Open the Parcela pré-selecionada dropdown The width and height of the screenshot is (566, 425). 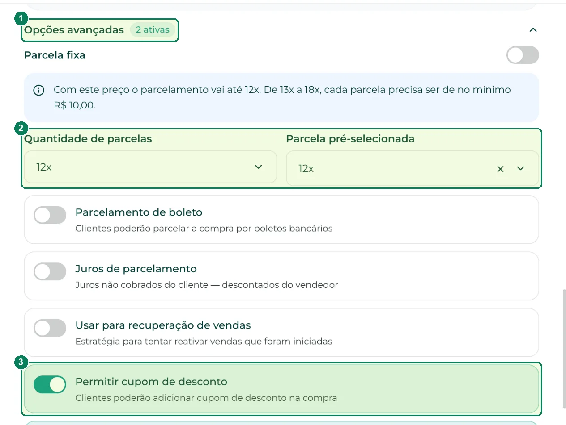tap(412, 168)
